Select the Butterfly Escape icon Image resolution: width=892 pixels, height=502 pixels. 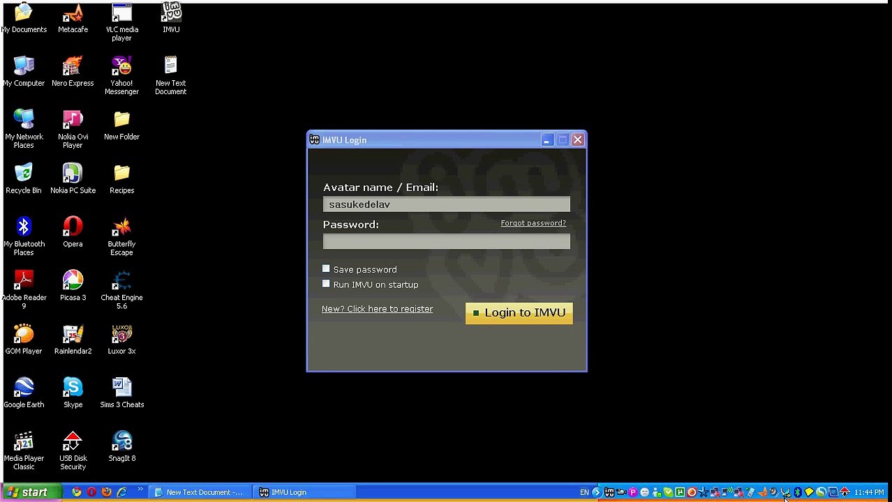(121, 236)
